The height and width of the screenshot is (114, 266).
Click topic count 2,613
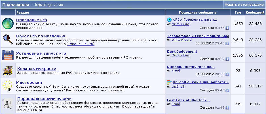238,40
